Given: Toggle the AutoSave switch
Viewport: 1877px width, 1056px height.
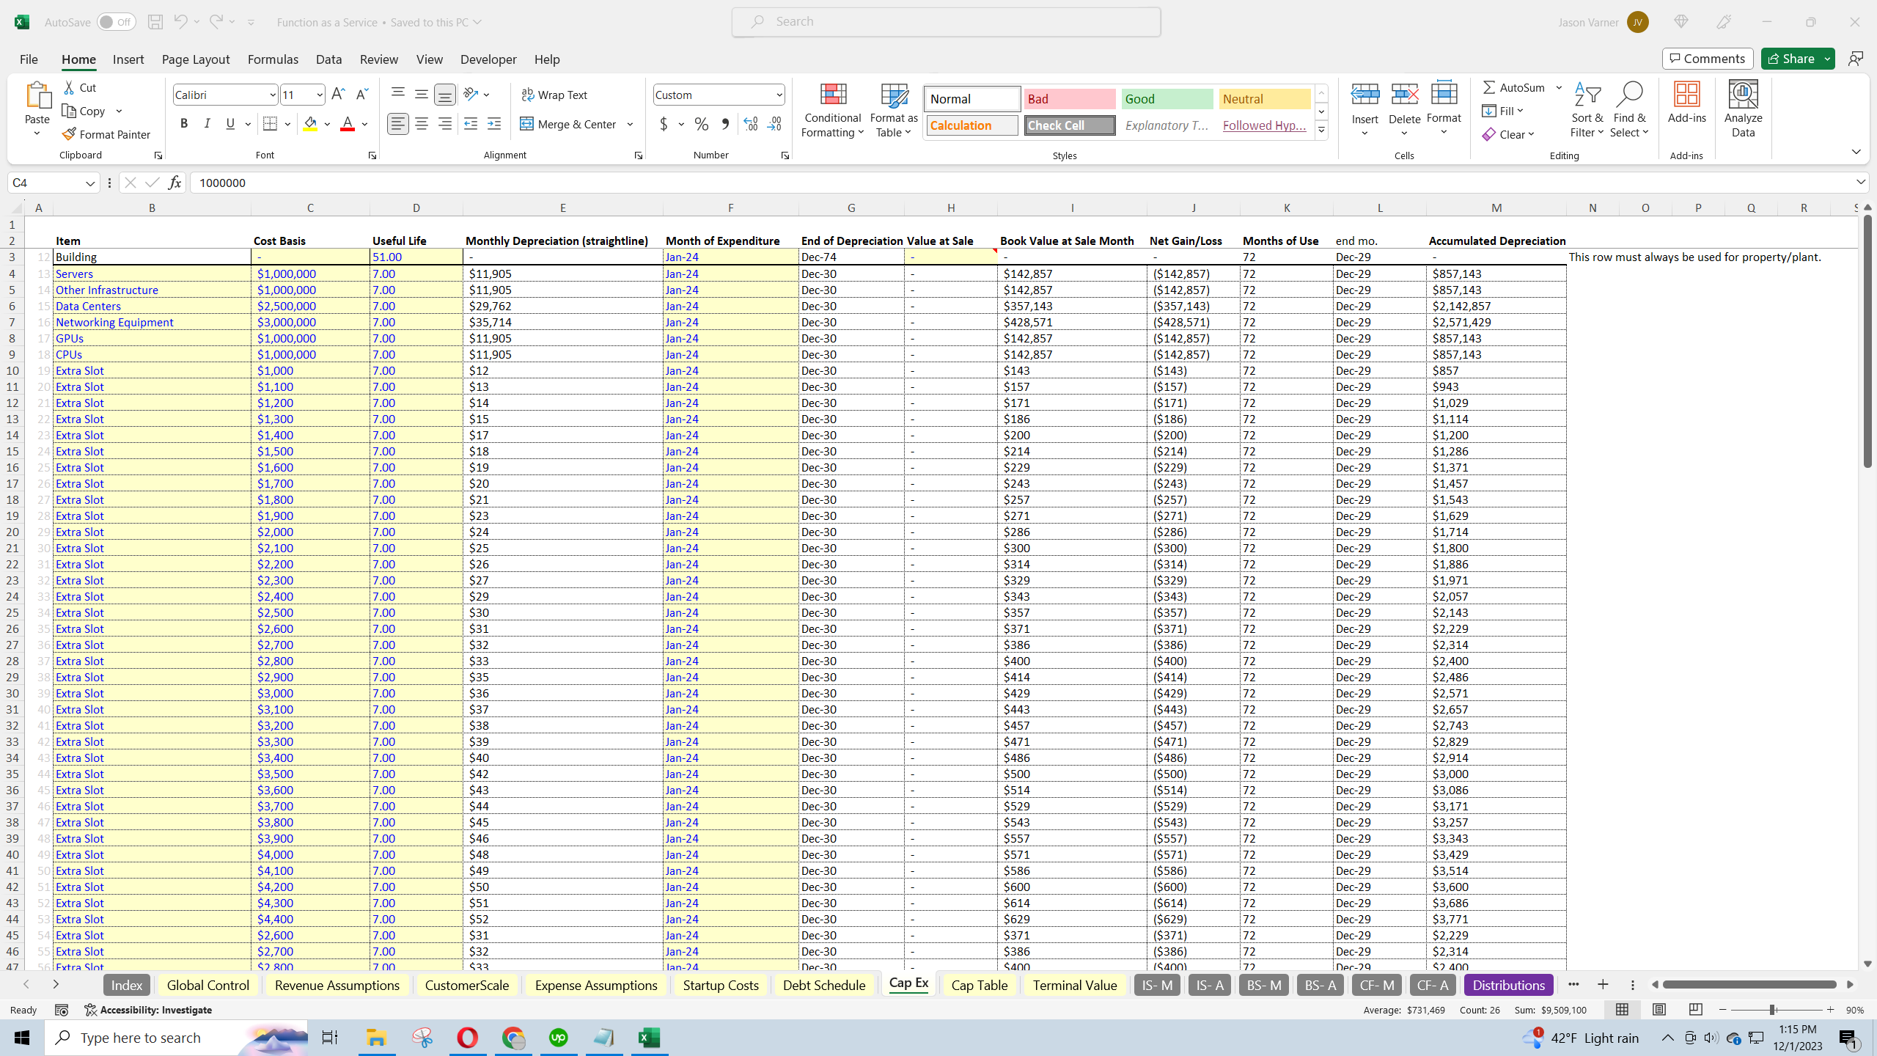Looking at the screenshot, I should 116,22.
